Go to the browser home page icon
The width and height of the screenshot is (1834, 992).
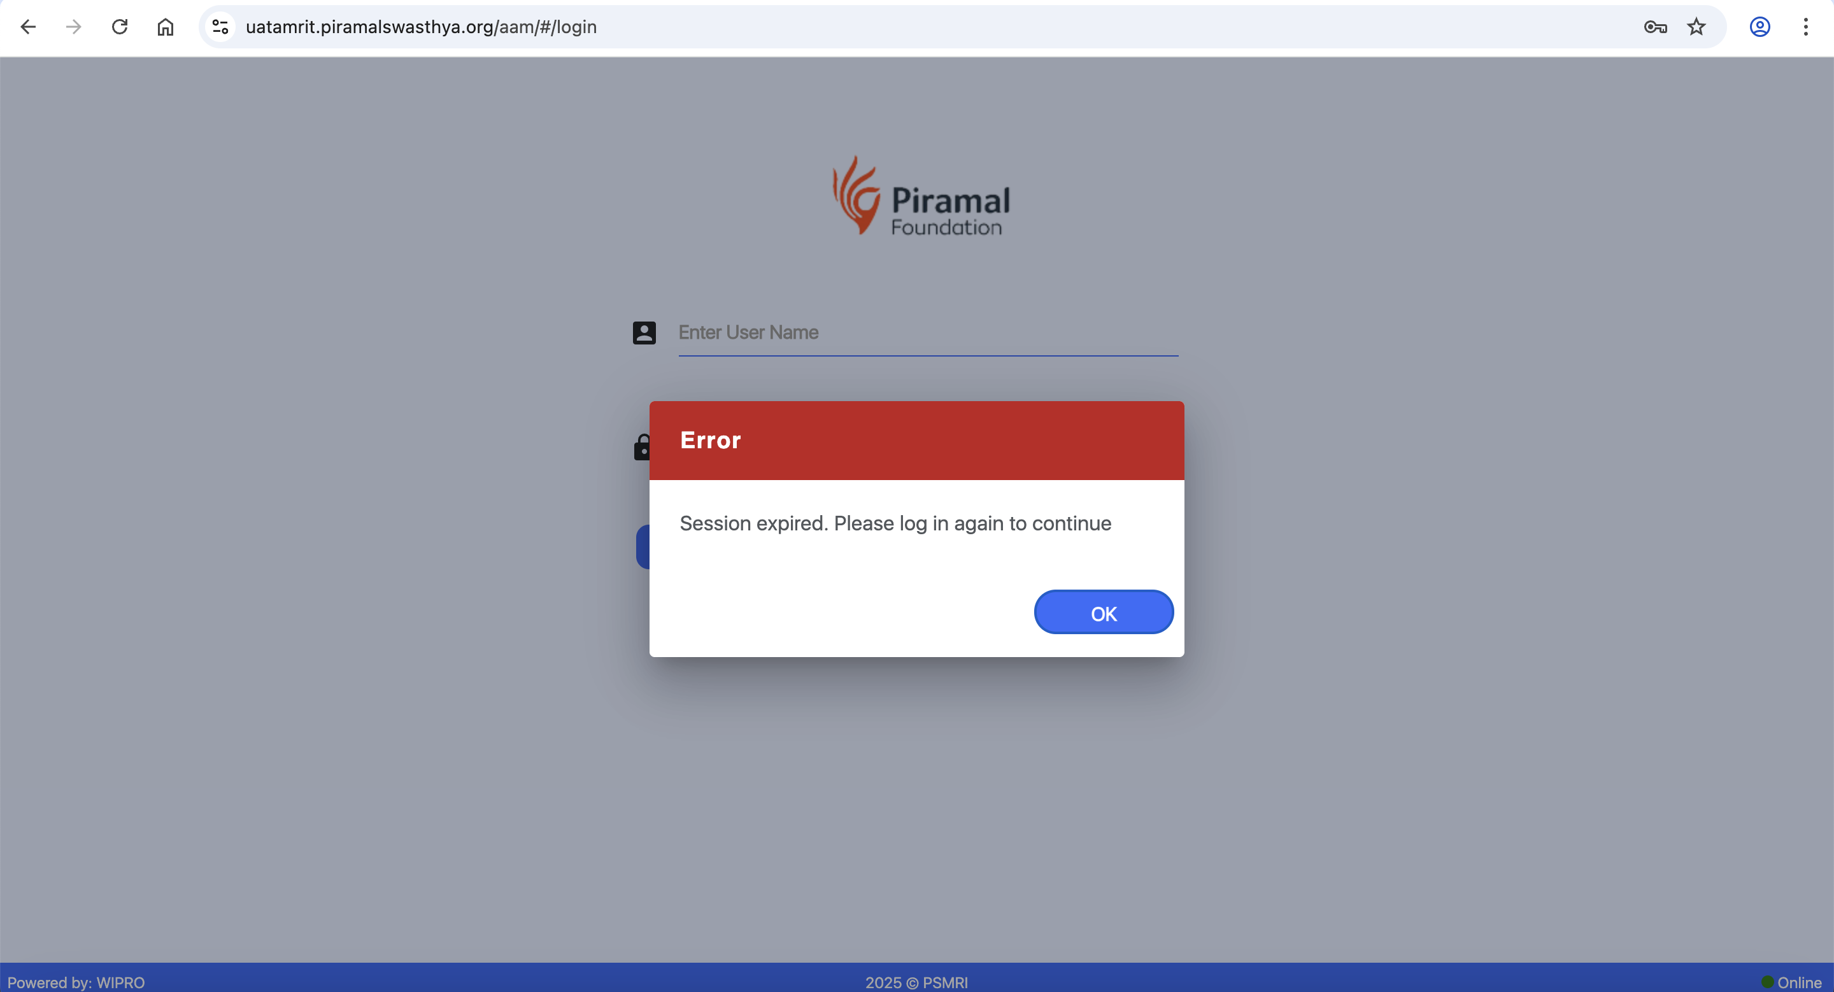pyautogui.click(x=165, y=27)
